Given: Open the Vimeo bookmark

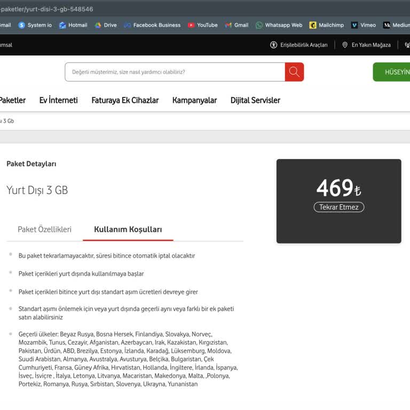Looking at the screenshot, I should point(364,25).
